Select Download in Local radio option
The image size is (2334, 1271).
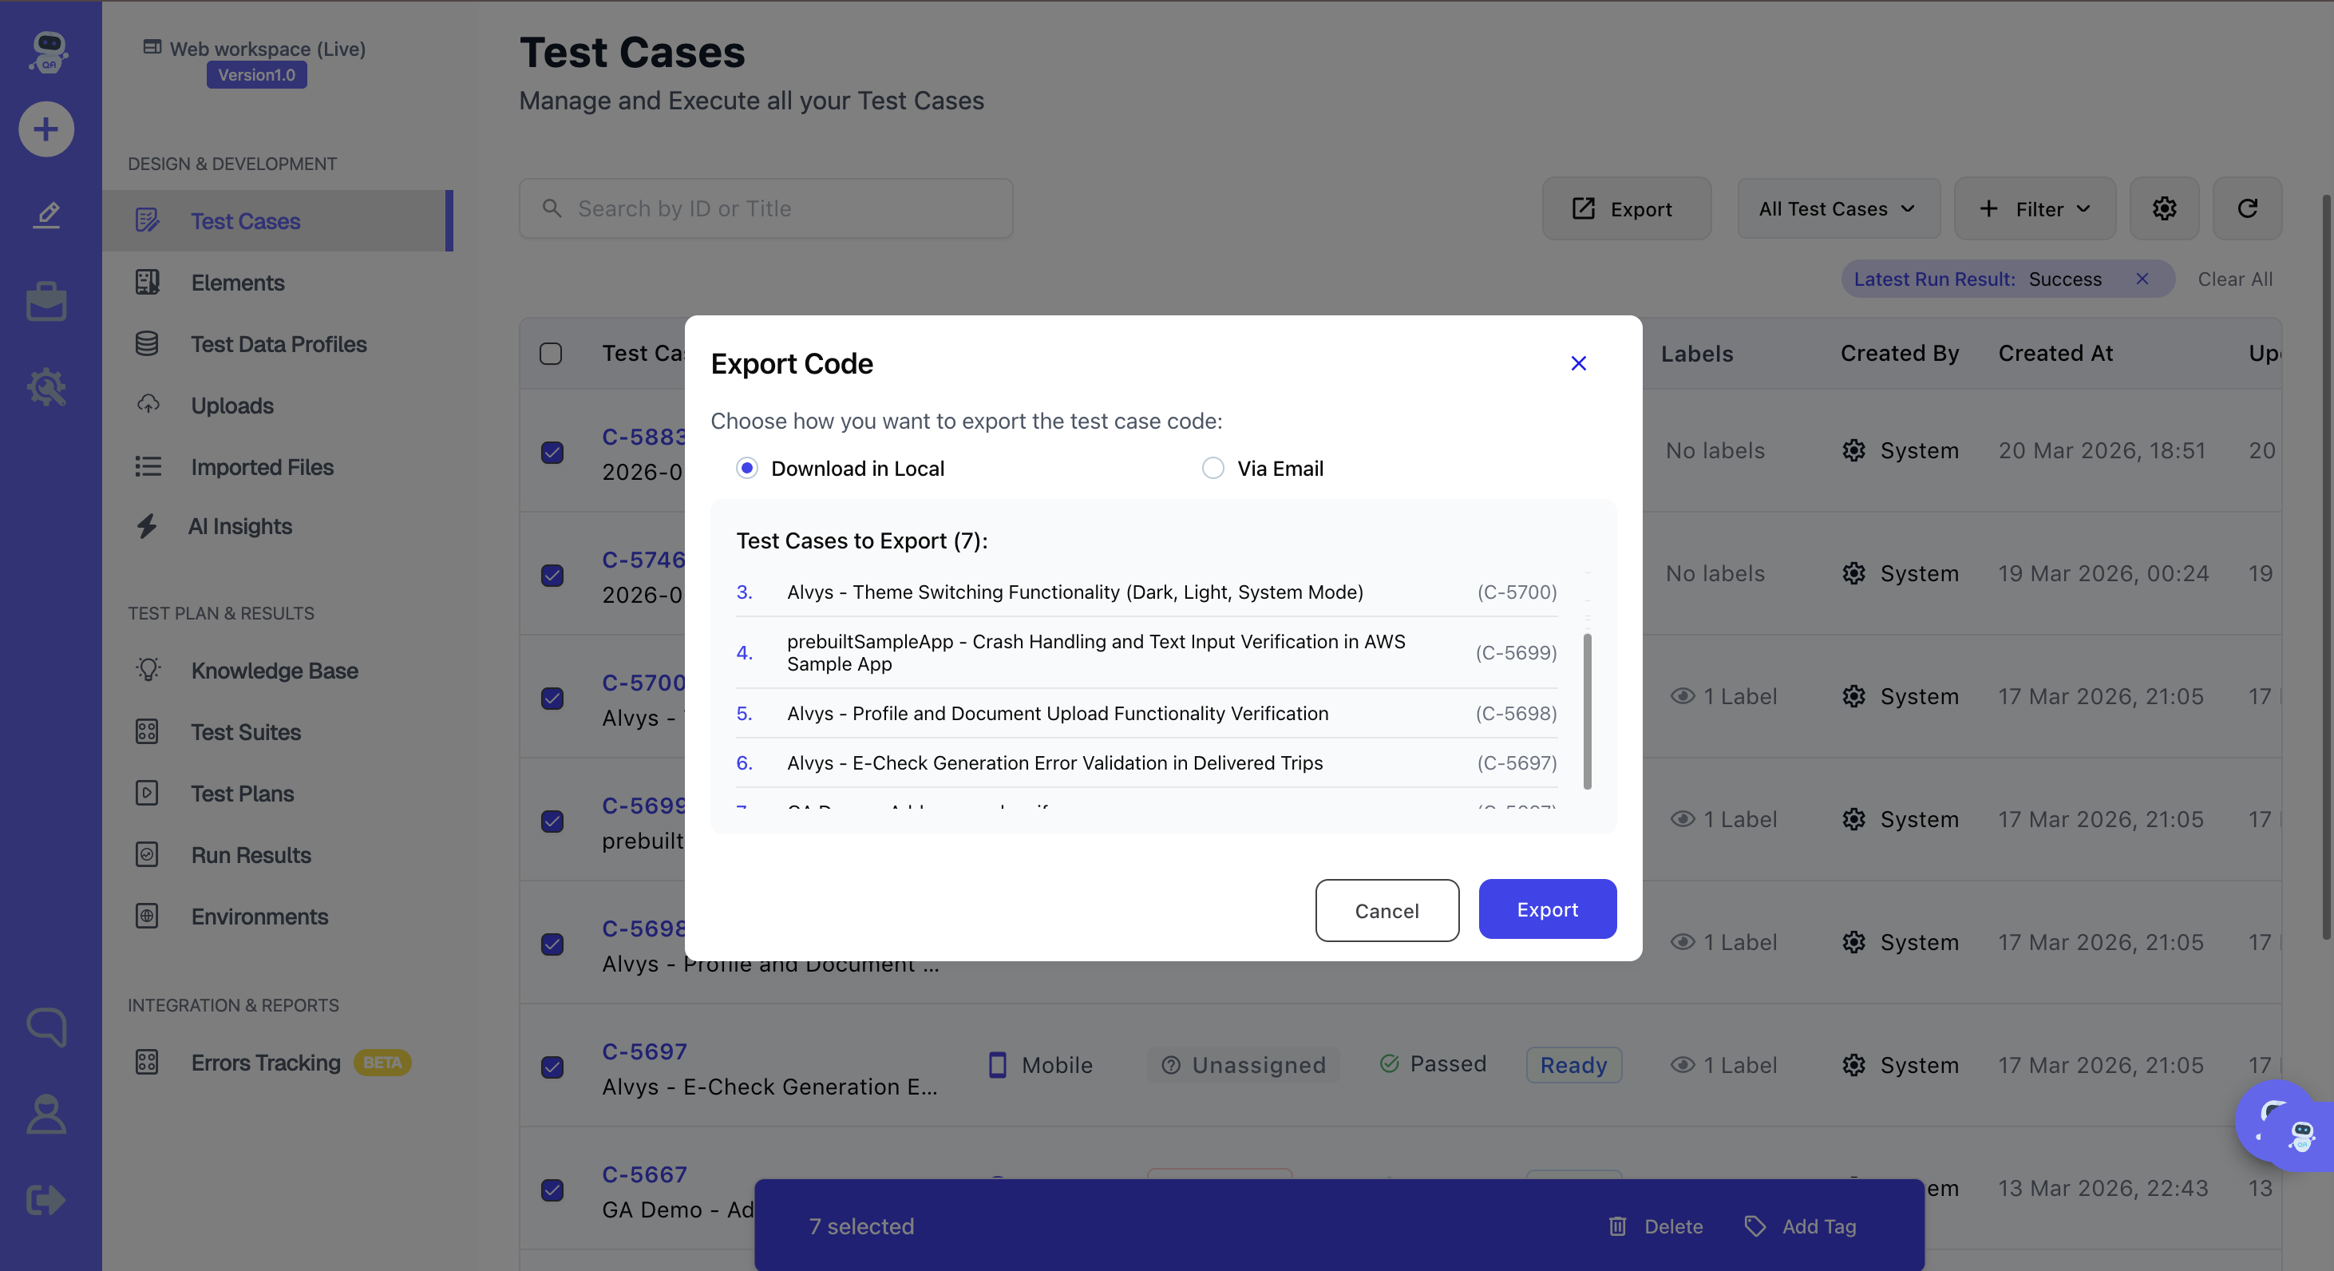pos(746,469)
